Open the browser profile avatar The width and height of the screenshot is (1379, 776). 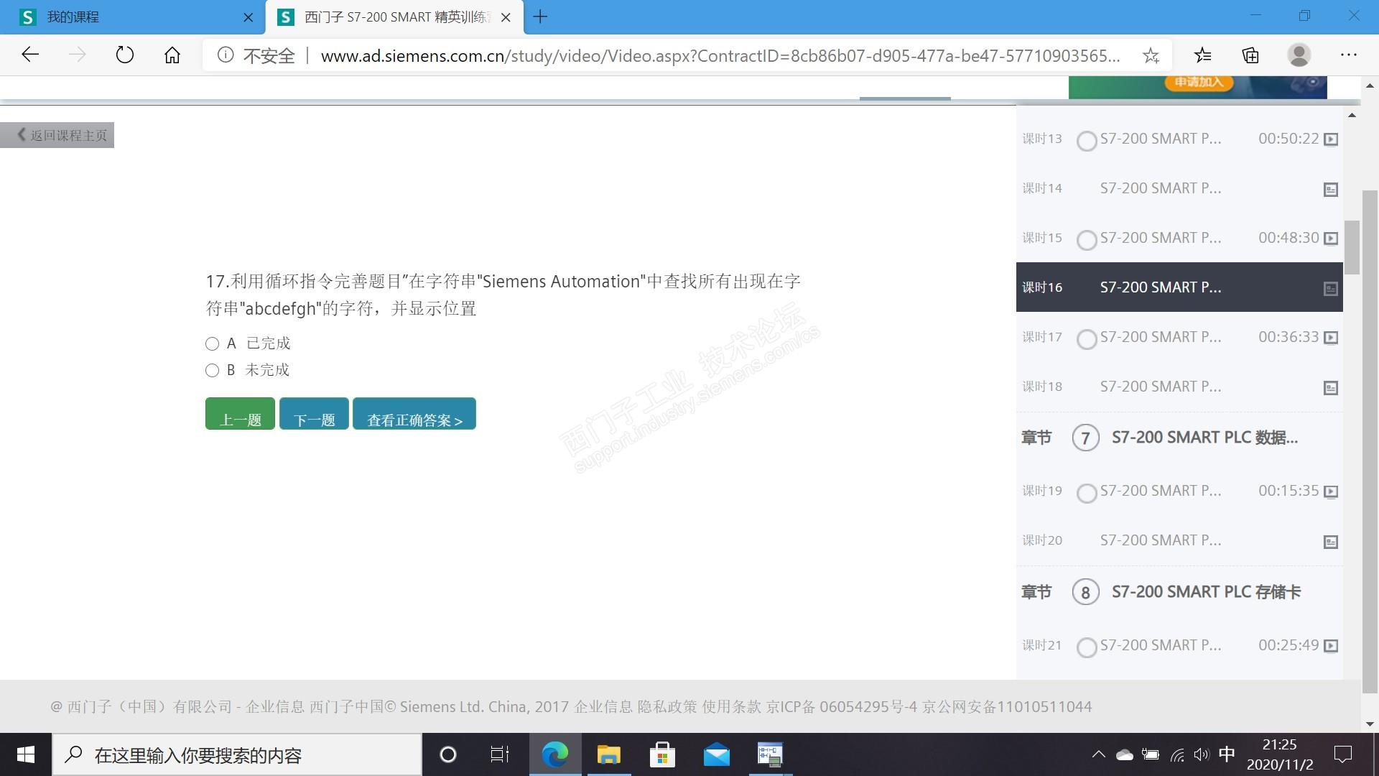coord(1299,55)
